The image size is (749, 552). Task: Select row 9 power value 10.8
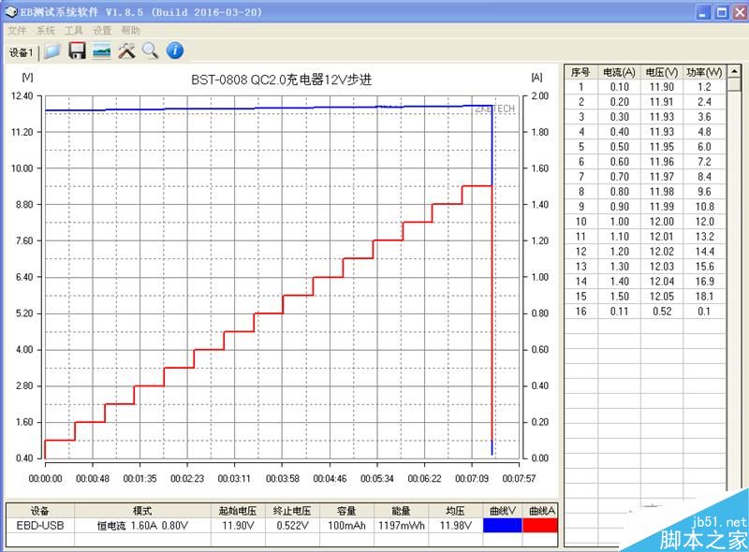(x=704, y=207)
